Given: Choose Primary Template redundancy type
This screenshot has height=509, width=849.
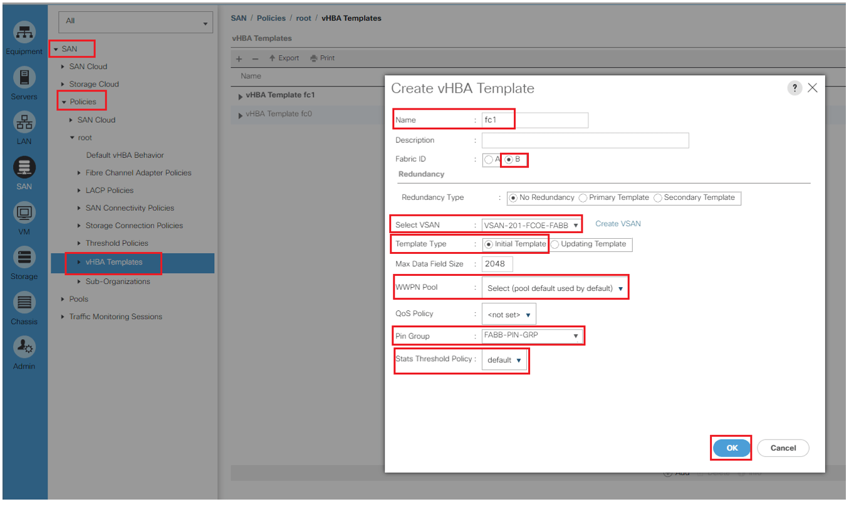Looking at the screenshot, I should pos(583,197).
